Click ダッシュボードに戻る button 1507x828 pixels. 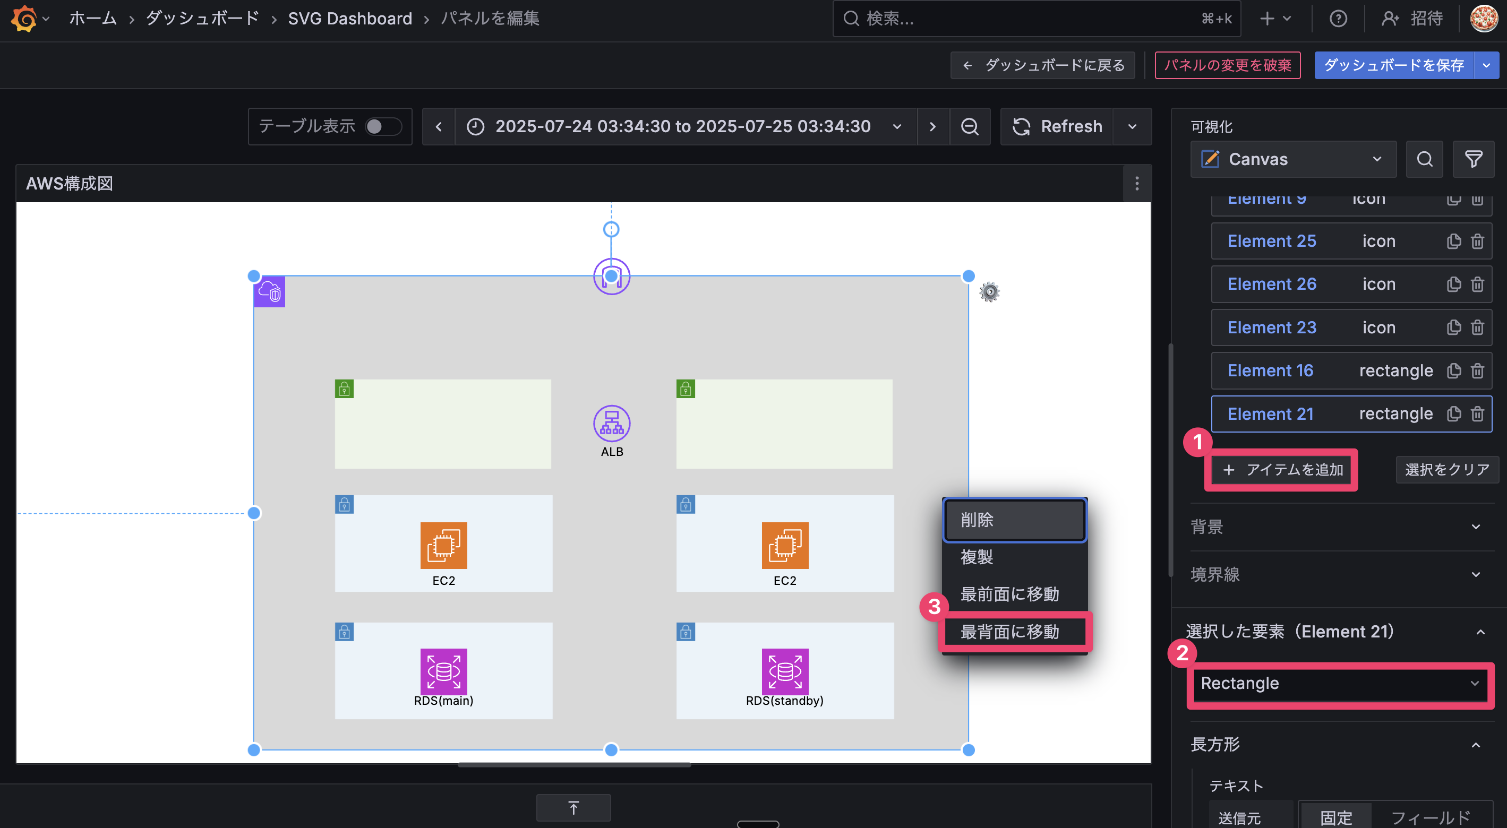click(x=1042, y=65)
